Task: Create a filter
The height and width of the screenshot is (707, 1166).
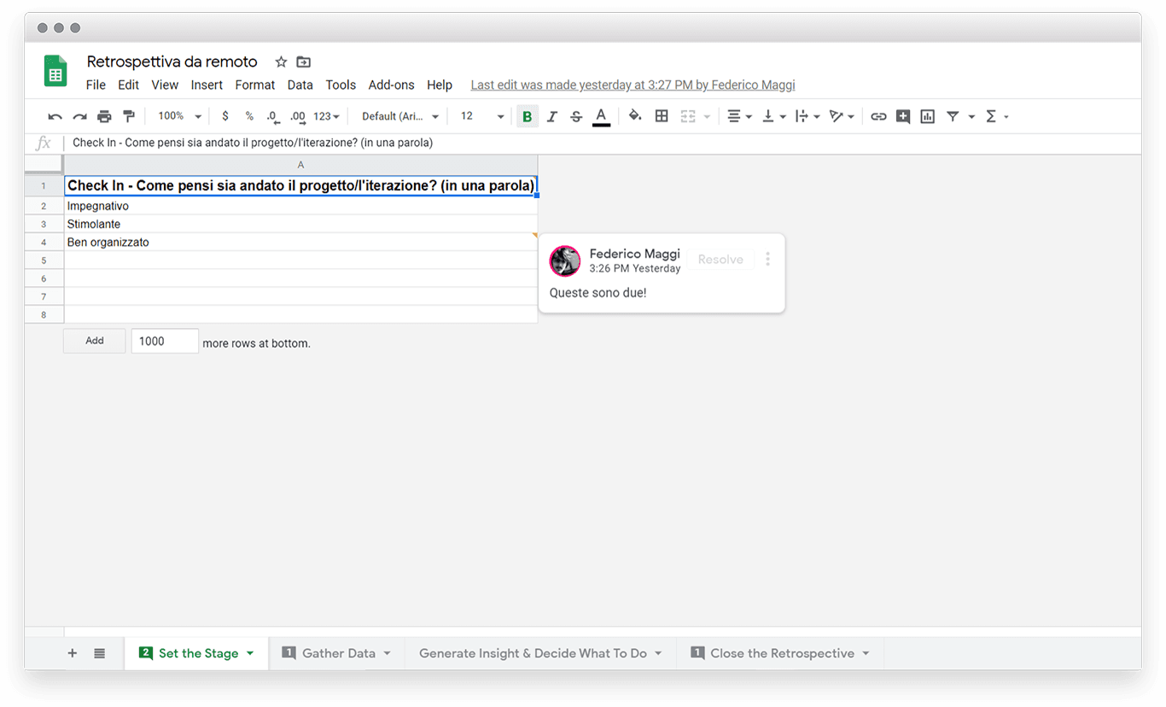Action: tap(953, 117)
